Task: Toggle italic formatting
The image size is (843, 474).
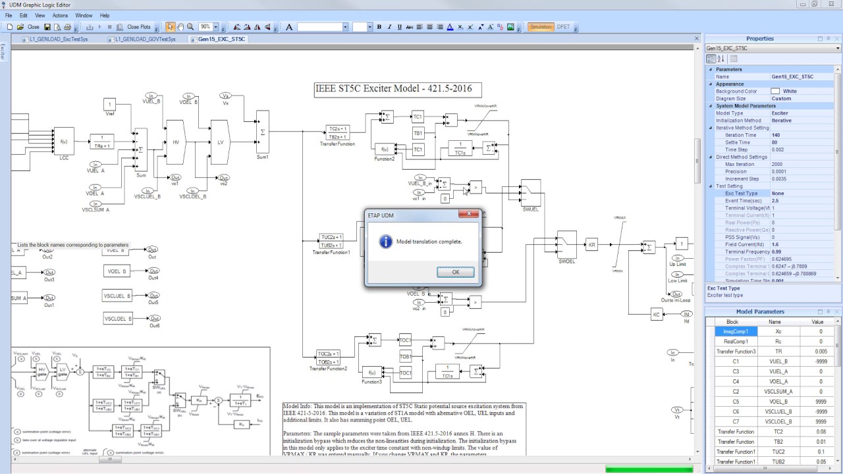Action: [389, 27]
